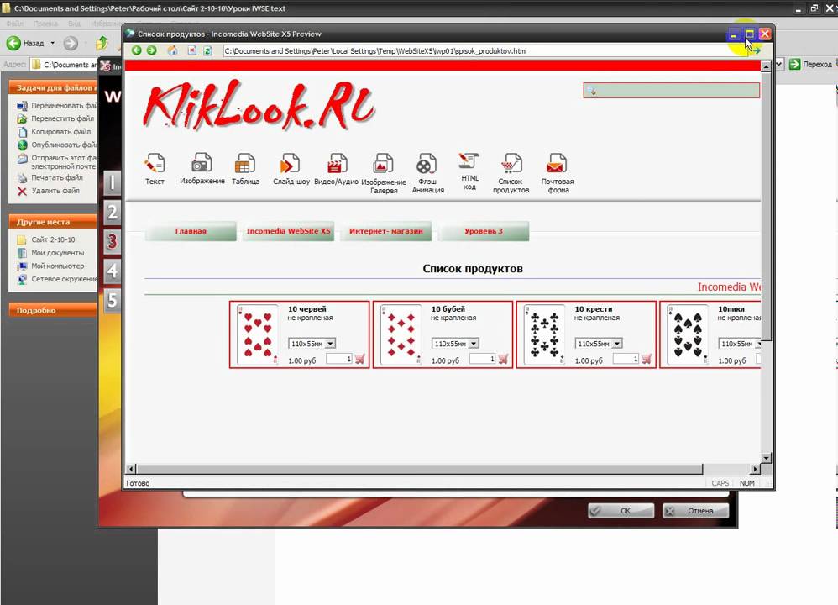Open the Уровень 3 menu tab
This screenshot has height=605, width=838.
(484, 231)
